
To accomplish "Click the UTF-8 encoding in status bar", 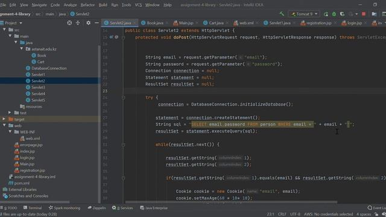I will (295, 215).
